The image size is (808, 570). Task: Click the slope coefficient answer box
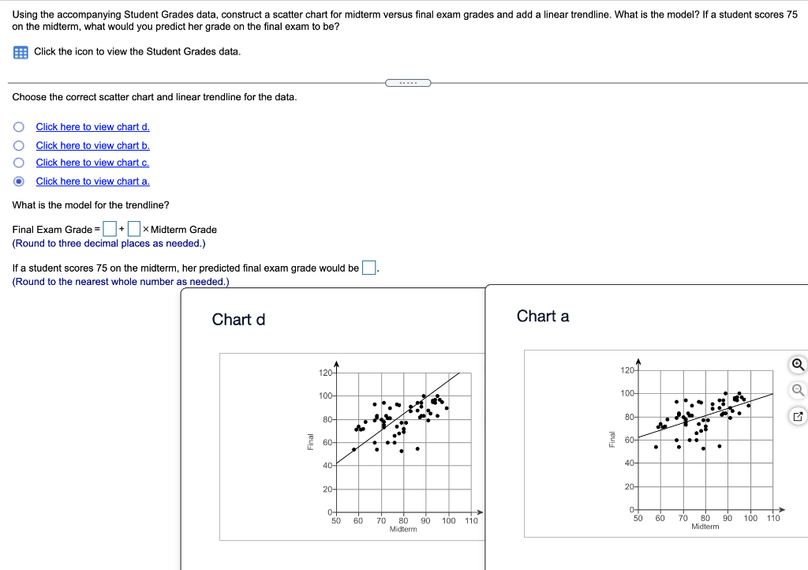click(x=134, y=229)
